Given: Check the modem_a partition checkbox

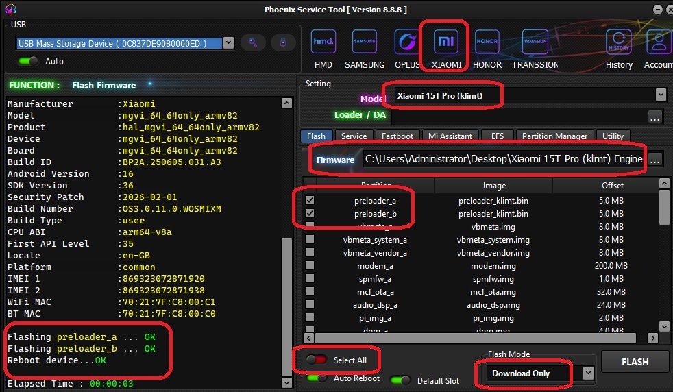Looking at the screenshot, I should pyautogui.click(x=310, y=265).
